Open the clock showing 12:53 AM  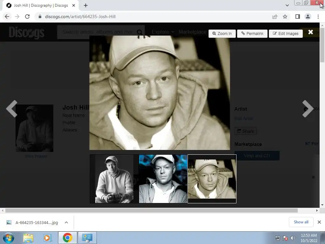coord(309,238)
